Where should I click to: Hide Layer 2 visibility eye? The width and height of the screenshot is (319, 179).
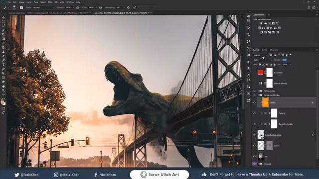254,102
